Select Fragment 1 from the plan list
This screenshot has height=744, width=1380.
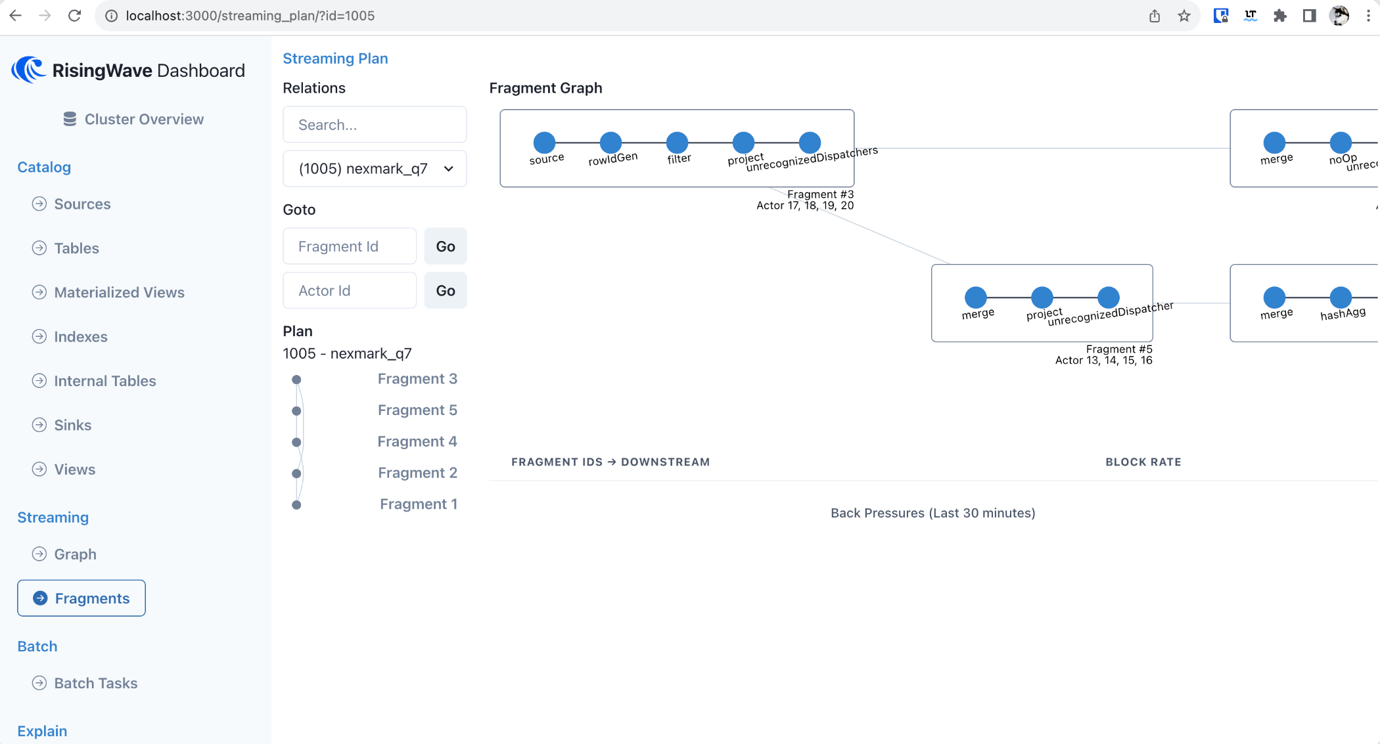[418, 503]
